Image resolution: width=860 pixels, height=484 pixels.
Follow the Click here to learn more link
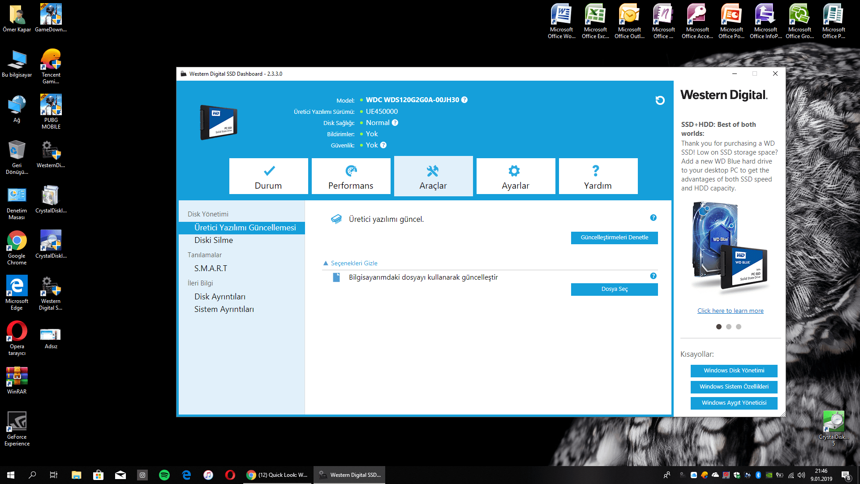pos(730,311)
